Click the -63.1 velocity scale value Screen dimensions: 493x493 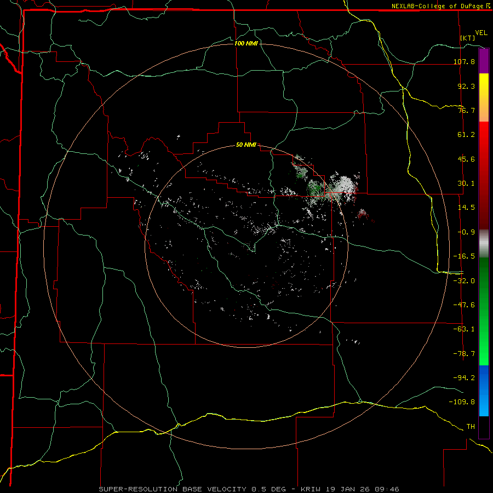pos(464,329)
